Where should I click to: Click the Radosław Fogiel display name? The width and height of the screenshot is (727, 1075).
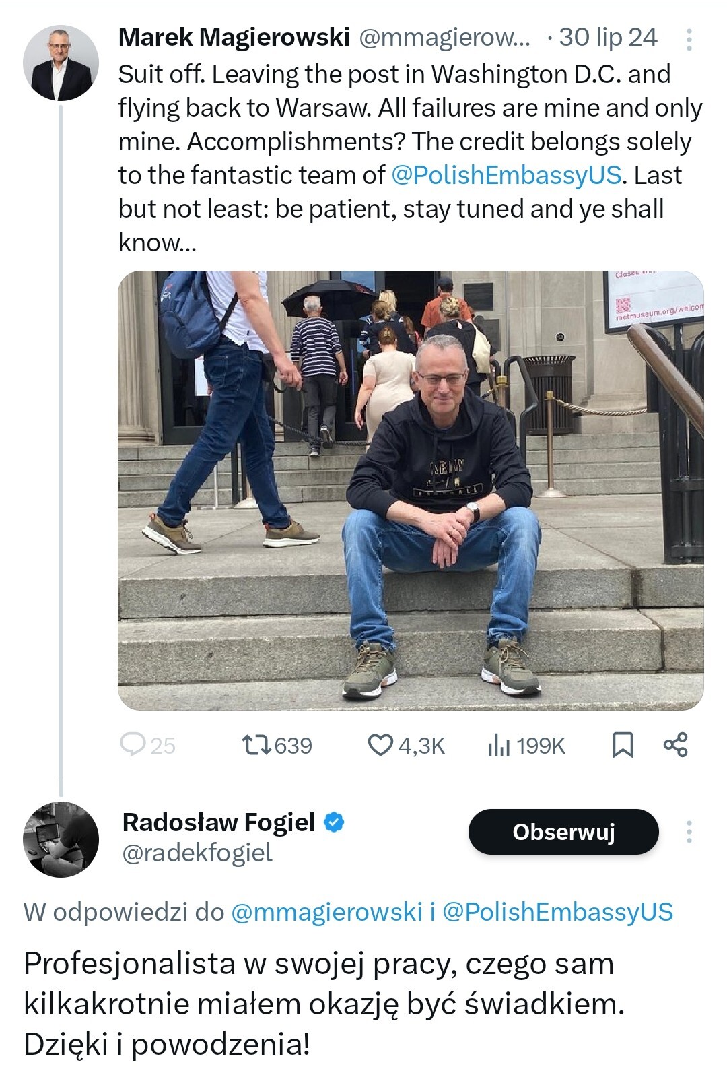click(219, 822)
